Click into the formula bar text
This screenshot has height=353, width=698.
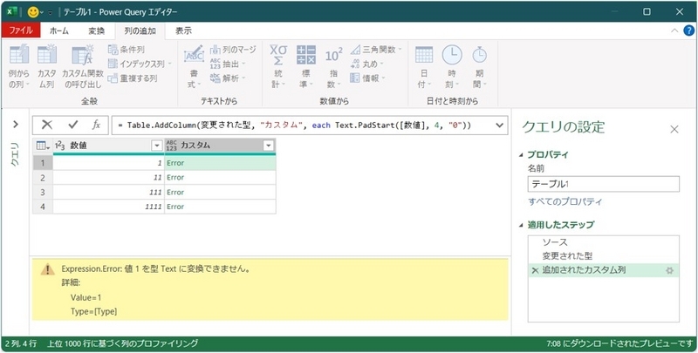(294, 126)
